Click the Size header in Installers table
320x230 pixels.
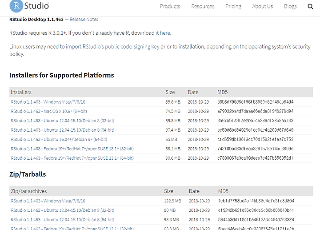coord(170,92)
